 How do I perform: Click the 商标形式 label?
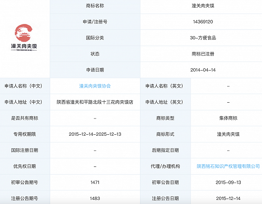[x=165, y=134]
